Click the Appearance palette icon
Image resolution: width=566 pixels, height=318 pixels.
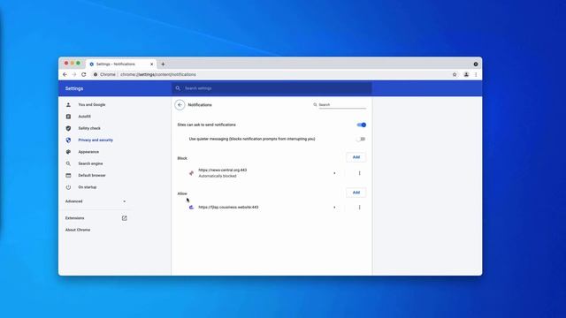[x=68, y=152]
